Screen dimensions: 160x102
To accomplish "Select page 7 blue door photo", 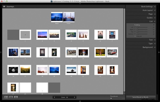I will pos(112,35).
